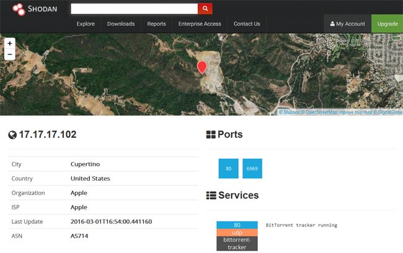This screenshot has width=403, height=253.
Task: Click the Shodan logo icon
Action: tap(19, 9)
